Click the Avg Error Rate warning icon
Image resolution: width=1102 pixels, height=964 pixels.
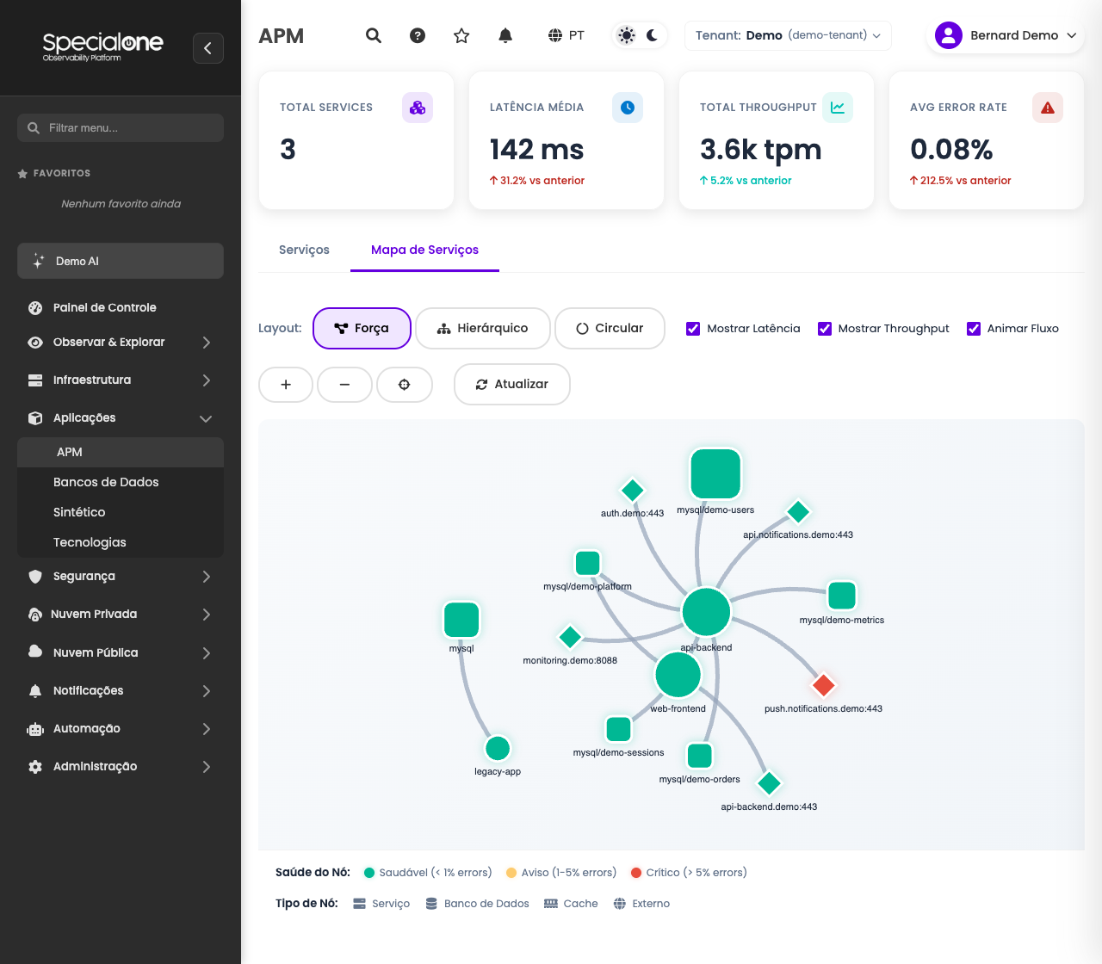coord(1048,108)
